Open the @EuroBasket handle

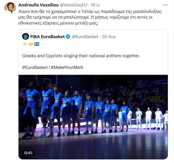click(85, 37)
